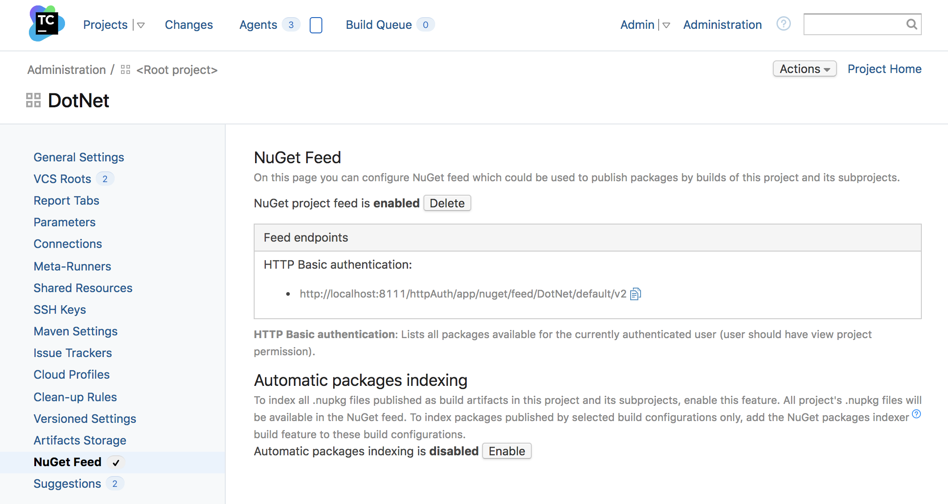Select NuGet Feed in sidebar
The width and height of the screenshot is (948, 504).
tap(67, 462)
